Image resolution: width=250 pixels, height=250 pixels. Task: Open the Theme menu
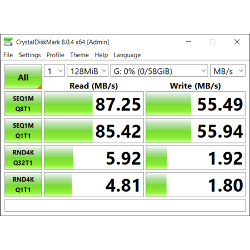(79, 55)
